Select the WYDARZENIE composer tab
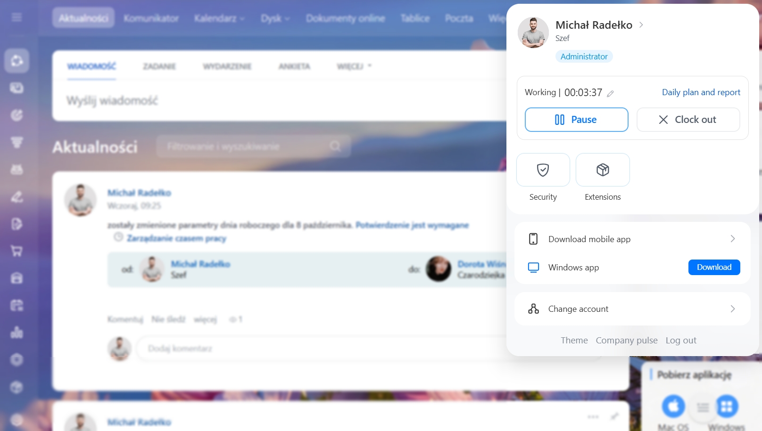The width and height of the screenshot is (762, 431). pos(227,66)
